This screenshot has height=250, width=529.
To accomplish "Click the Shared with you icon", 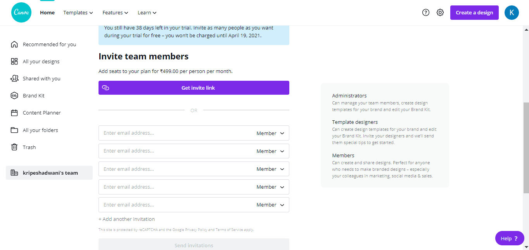I will (14, 78).
